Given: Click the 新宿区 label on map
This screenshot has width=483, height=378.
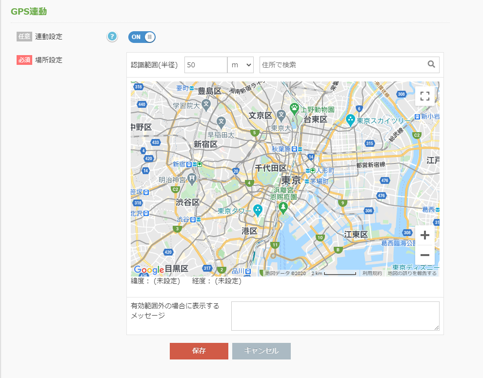Looking at the screenshot, I should [x=205, y=144].
